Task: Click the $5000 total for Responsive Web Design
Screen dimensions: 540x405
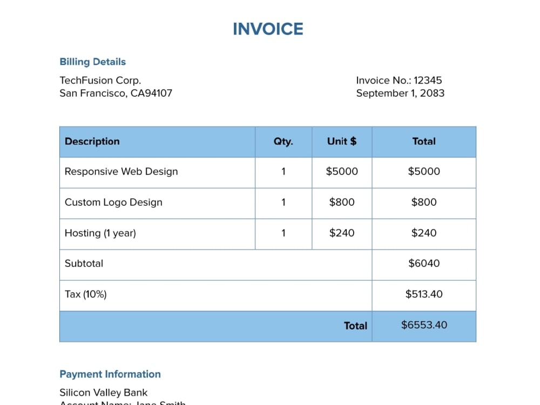Action: coord(424,172)
